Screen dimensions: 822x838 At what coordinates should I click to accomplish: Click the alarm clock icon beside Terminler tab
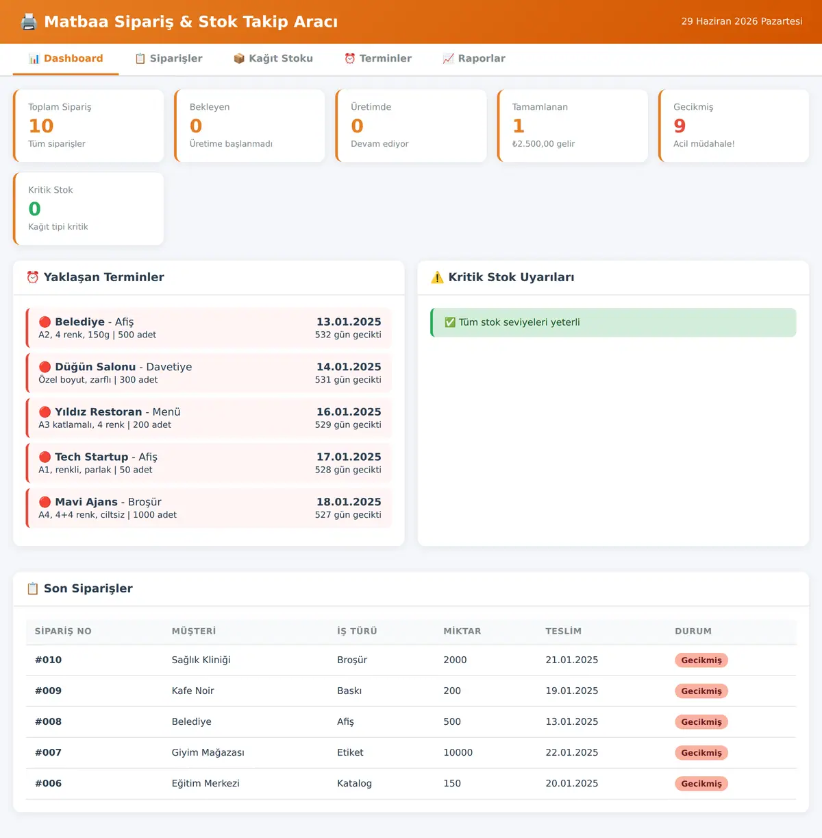350,59
